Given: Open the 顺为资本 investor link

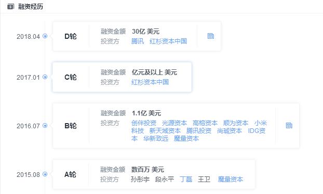Looking at the screenshot, I should point(236,123).
